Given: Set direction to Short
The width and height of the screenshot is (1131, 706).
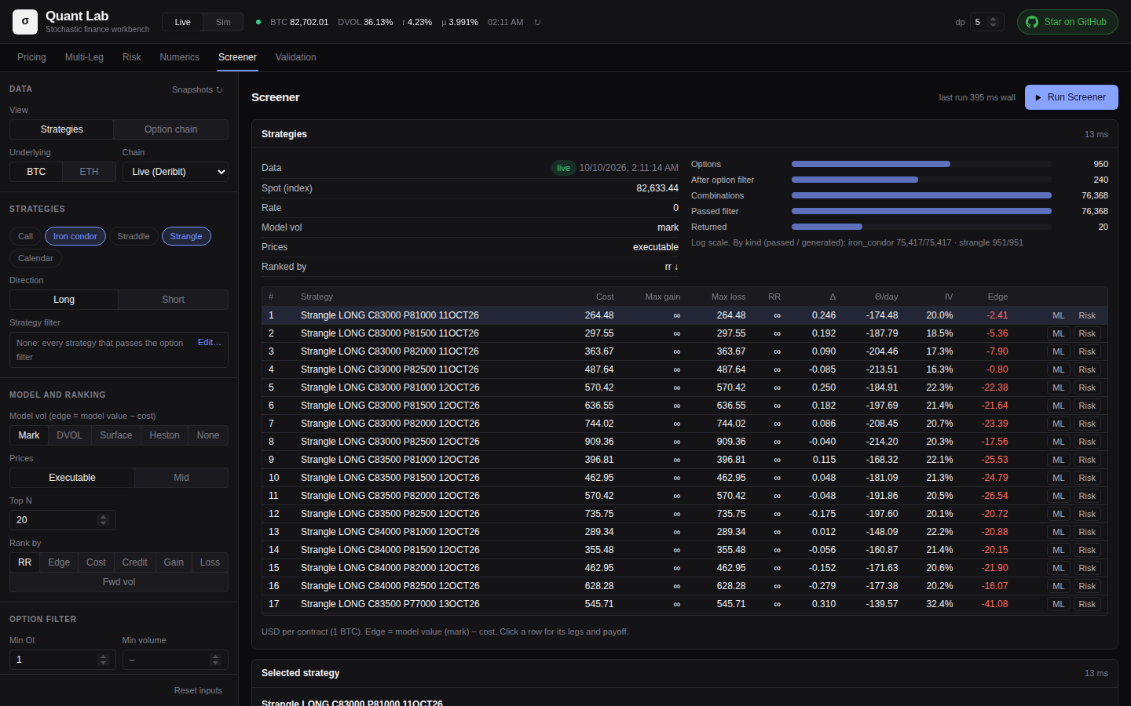Looking at the screenshot, I should [x=174, y=300].
